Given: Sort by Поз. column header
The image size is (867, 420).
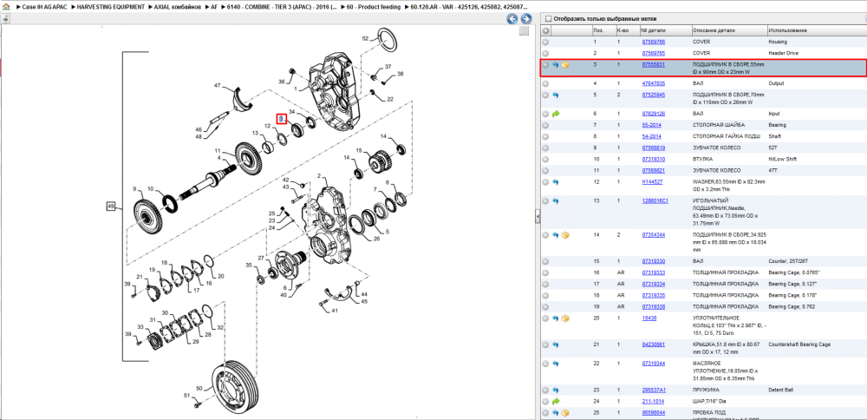Looking at the screenshot, I should [x=603, y=30].
